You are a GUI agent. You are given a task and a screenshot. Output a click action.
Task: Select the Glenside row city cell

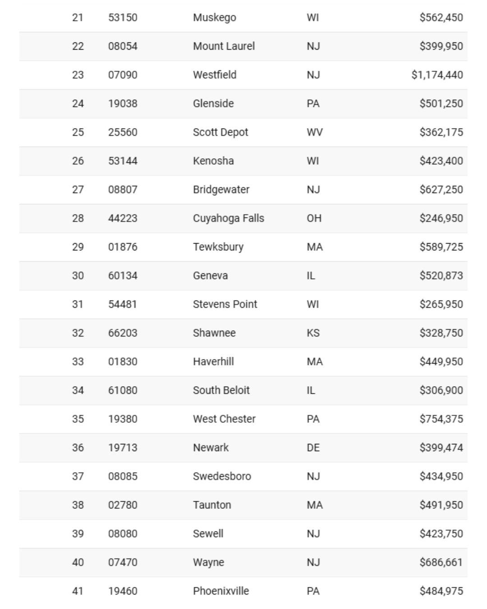[213, 103]
